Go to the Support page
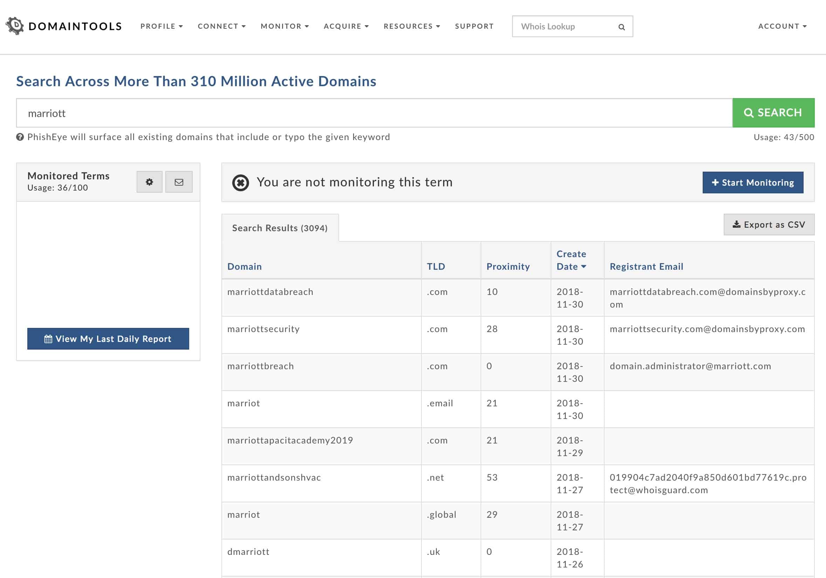The image size is (826, 578). [x=474, y=26]
